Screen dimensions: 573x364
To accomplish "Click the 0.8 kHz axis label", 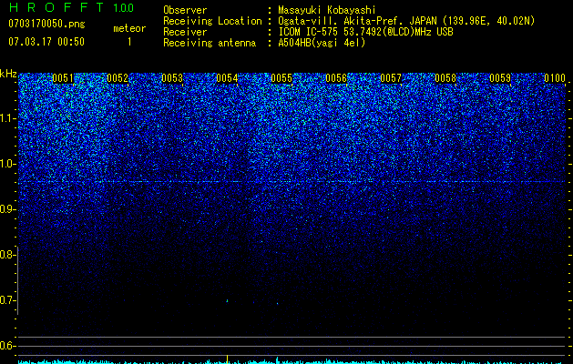I will 7,255.
